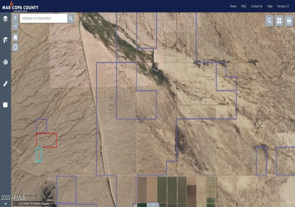This screenshot has height=207, width=295.
Task: Select the red outlined parcel
Action: 47,140
